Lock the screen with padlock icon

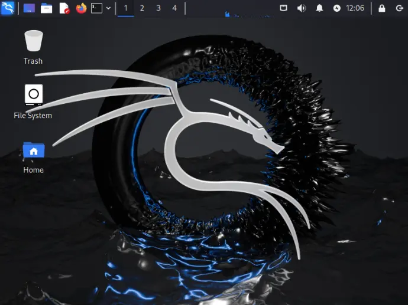click(382, 8)
